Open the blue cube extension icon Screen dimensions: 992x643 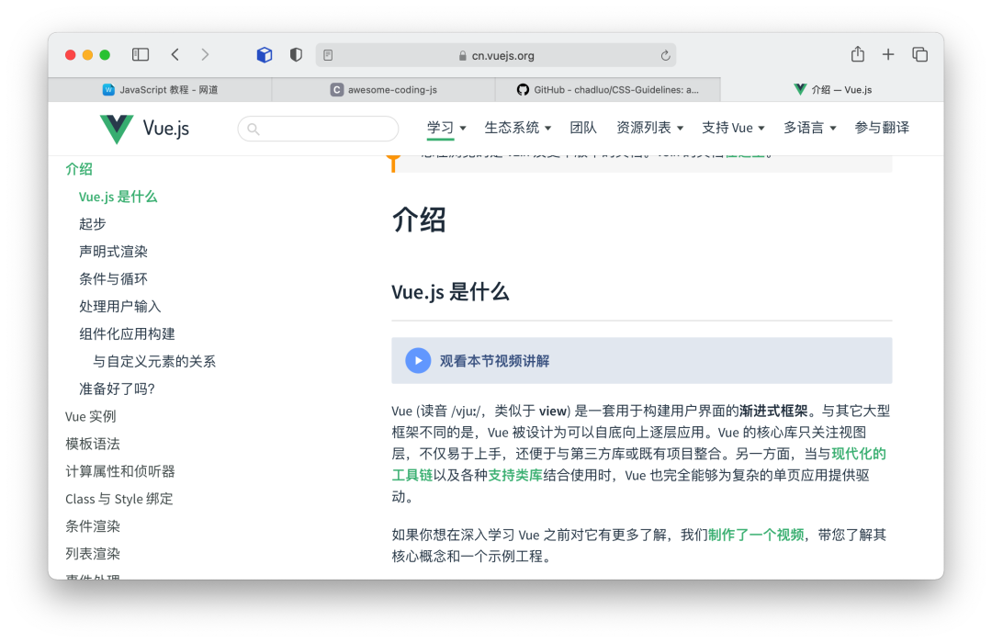(265, 55)
